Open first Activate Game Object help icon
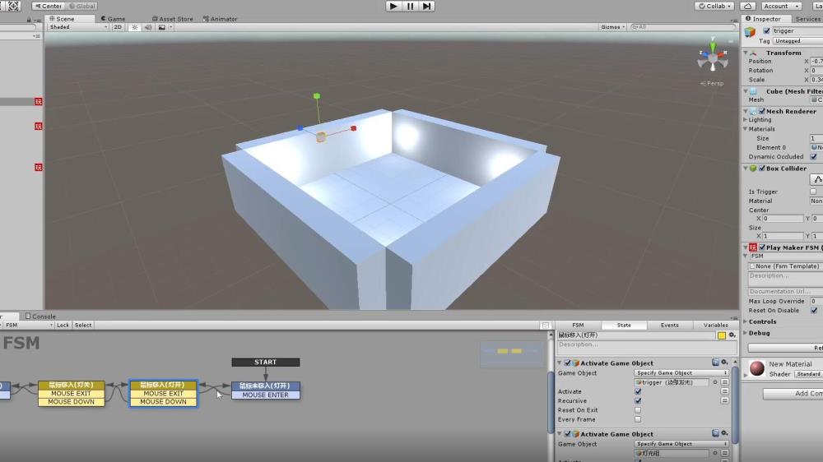This screenshot has width=823, height=462. click(x=715, y=363)
